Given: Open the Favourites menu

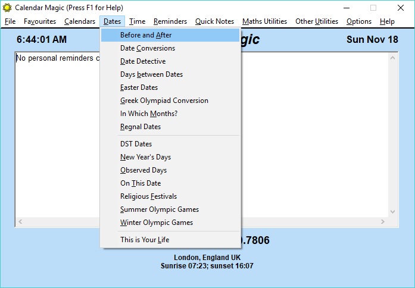Looking at the screenshot, I should 40,21.
